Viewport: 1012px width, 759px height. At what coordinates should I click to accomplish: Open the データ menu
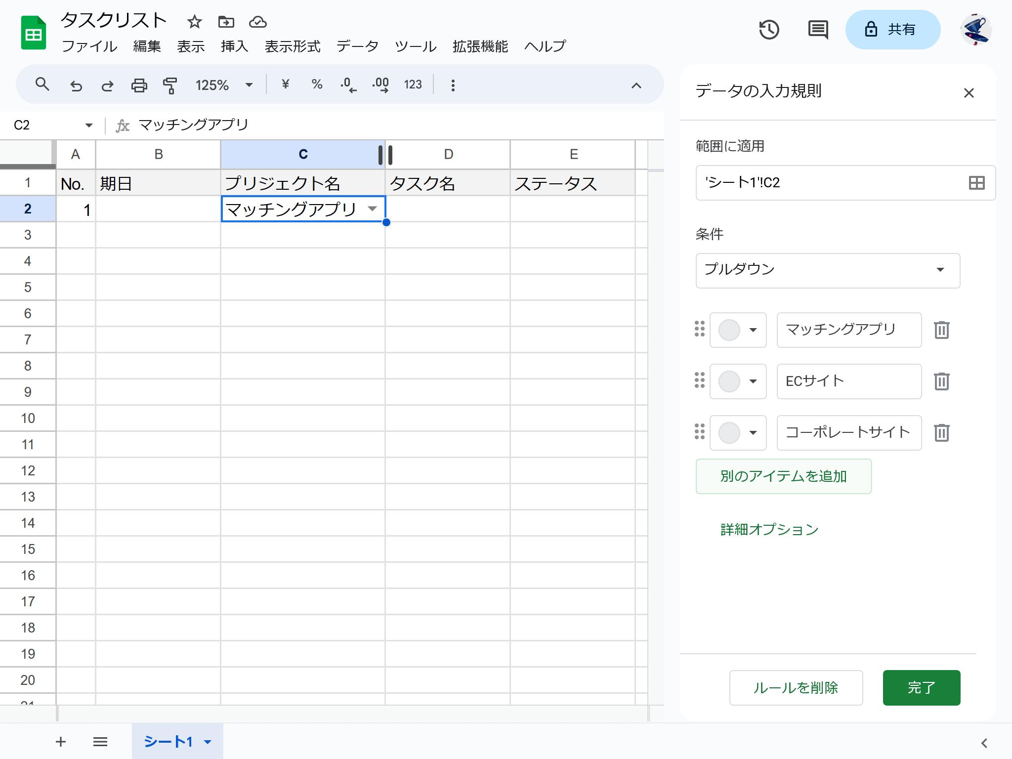tap(357, 46)
